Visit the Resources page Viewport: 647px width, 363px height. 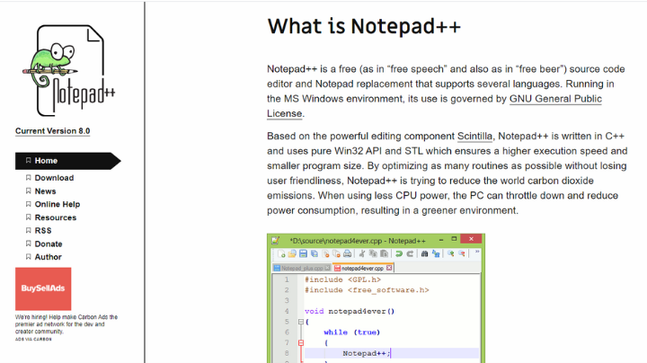56,217
